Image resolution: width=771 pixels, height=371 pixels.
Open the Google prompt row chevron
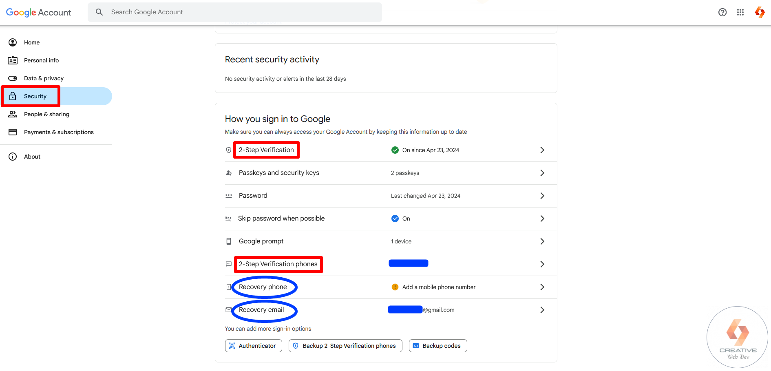pos(542,241)
